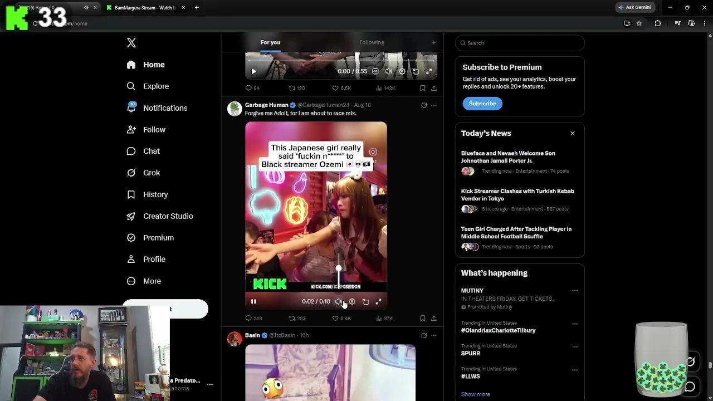Open the Kick Streamer Turkish Kebab story
The width and height of the screenshot is (713, 401).
tap(520, 200)
